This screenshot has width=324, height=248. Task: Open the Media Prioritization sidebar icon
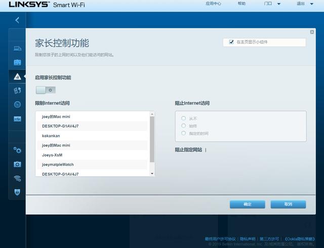click(x=17, y=90)
